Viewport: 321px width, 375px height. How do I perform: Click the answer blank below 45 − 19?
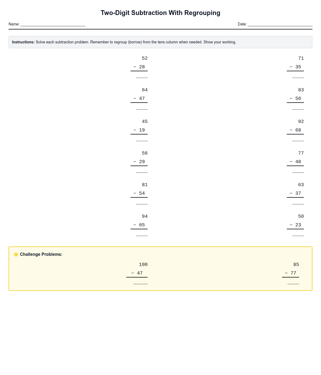coord(142,139)
